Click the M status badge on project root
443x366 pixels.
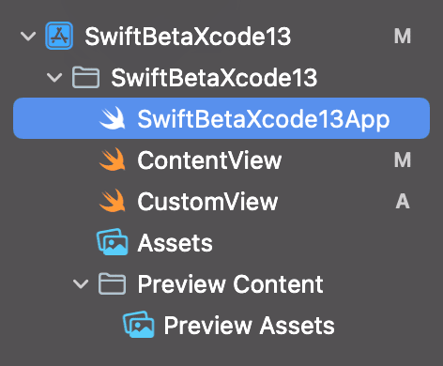[403, 36]
